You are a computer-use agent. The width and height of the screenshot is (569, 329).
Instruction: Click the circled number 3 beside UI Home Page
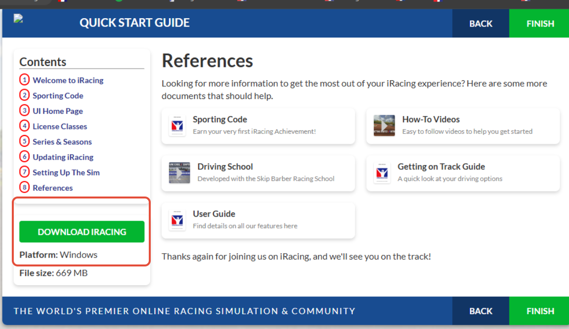click(x=24, y=110)
